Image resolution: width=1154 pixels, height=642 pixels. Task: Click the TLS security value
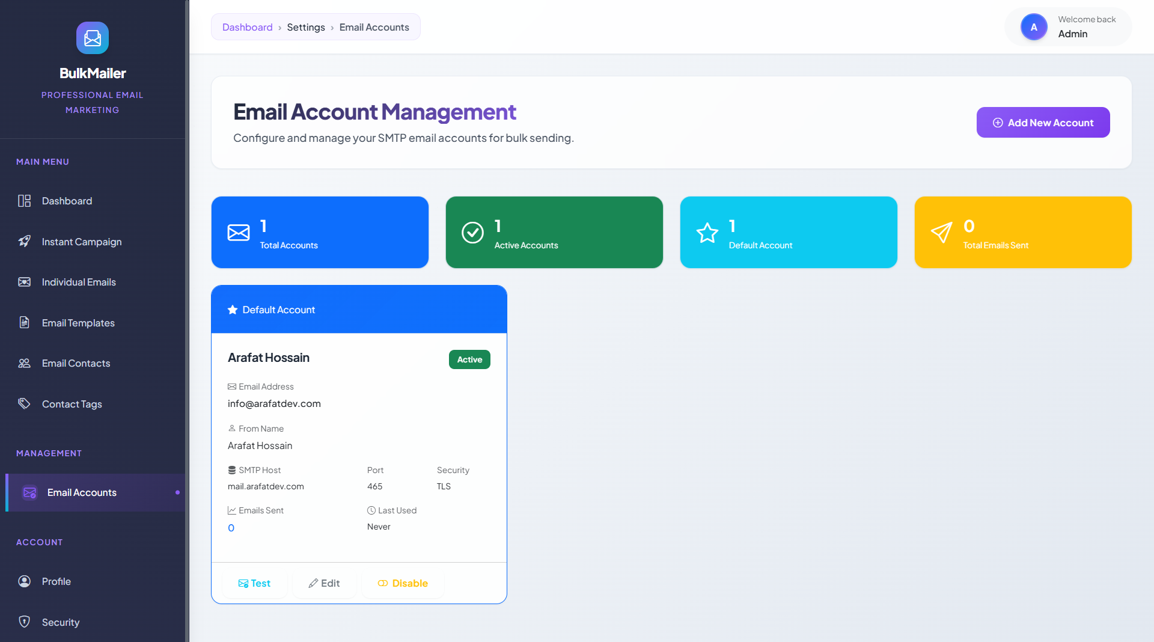444,486
